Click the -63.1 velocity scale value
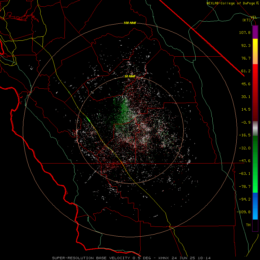The height and width of the screenshot is (260, 260). 245,173
